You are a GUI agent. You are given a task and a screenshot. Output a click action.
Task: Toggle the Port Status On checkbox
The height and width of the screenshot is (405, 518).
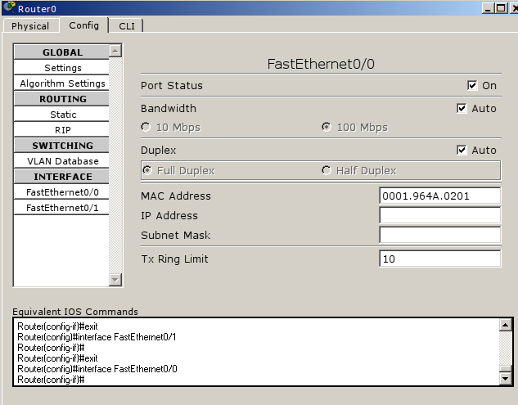tap(472, 85)
